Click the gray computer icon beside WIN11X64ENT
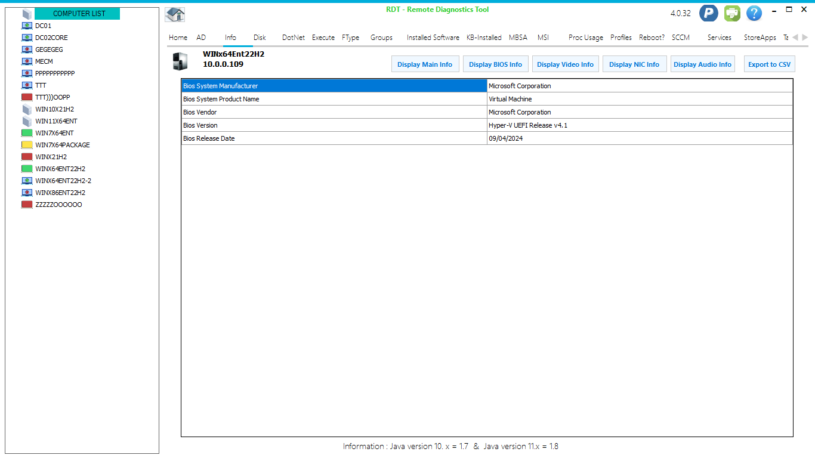This screenshot has height=458, width=815. point(27,121)
